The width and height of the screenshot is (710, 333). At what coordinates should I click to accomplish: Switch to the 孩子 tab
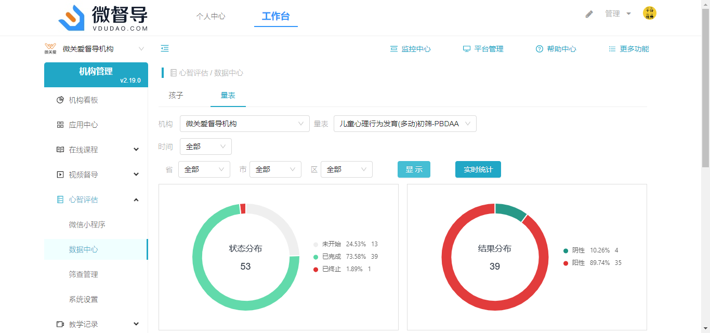(x=176, y=96)
